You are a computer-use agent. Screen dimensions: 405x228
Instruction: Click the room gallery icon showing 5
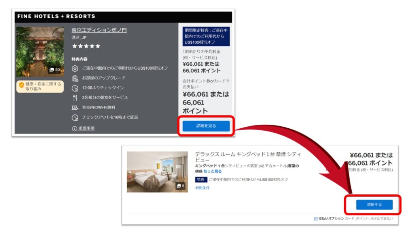pos(180,186)
